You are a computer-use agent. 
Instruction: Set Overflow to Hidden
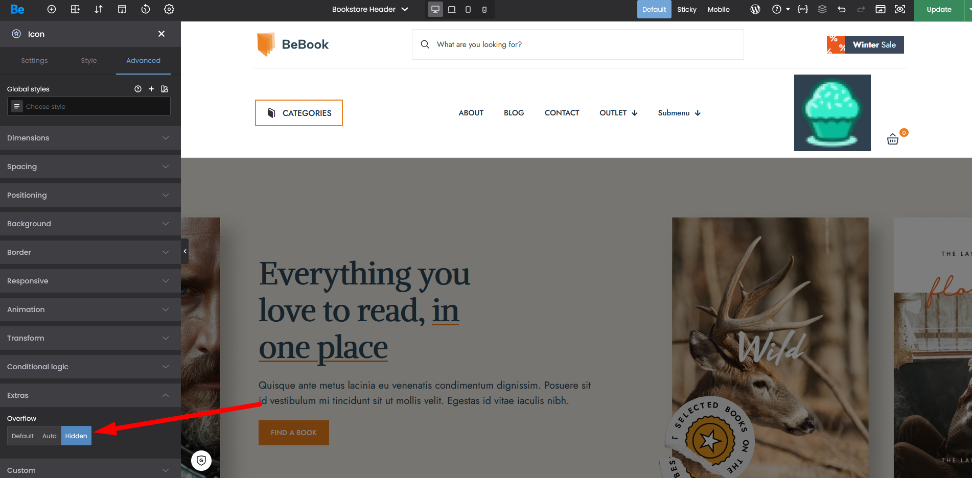[x=76, y=436]
